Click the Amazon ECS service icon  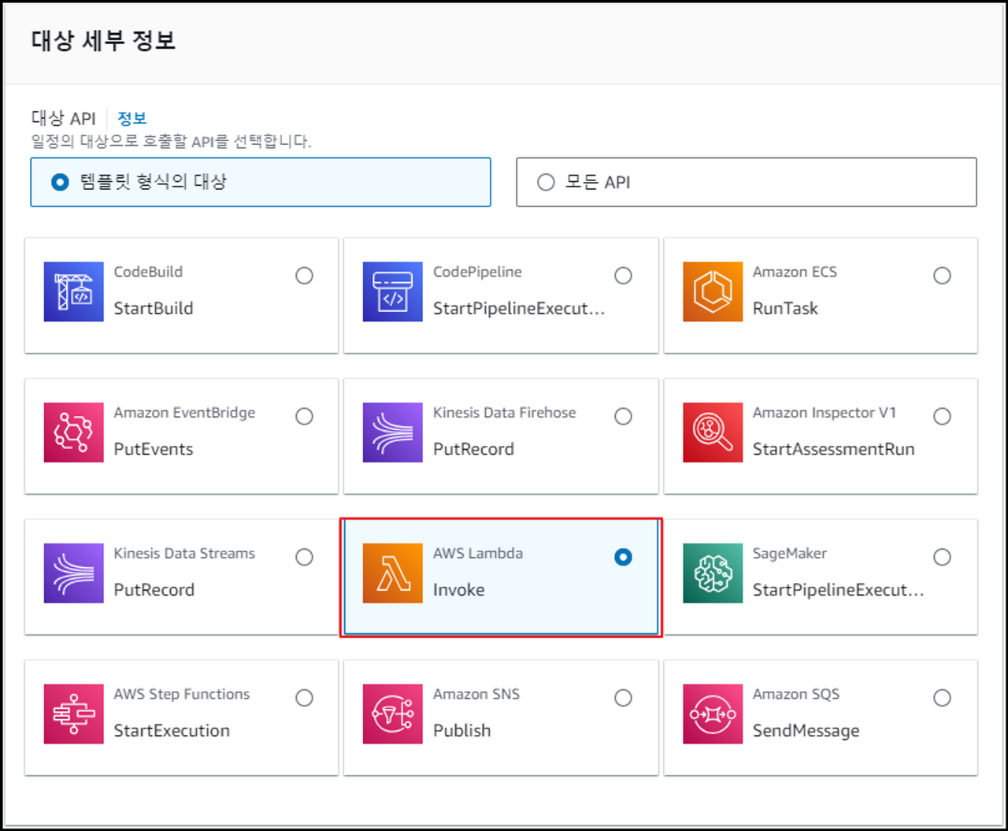713,291
